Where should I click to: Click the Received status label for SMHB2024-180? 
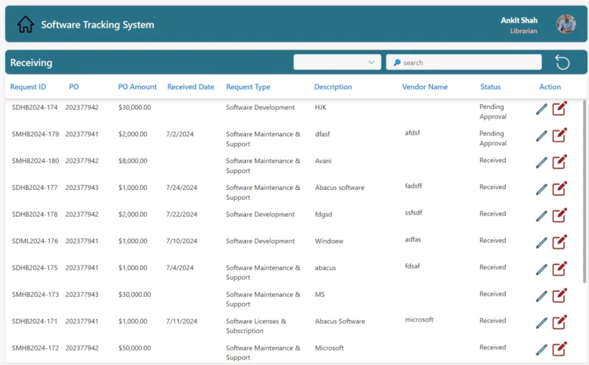492,160
